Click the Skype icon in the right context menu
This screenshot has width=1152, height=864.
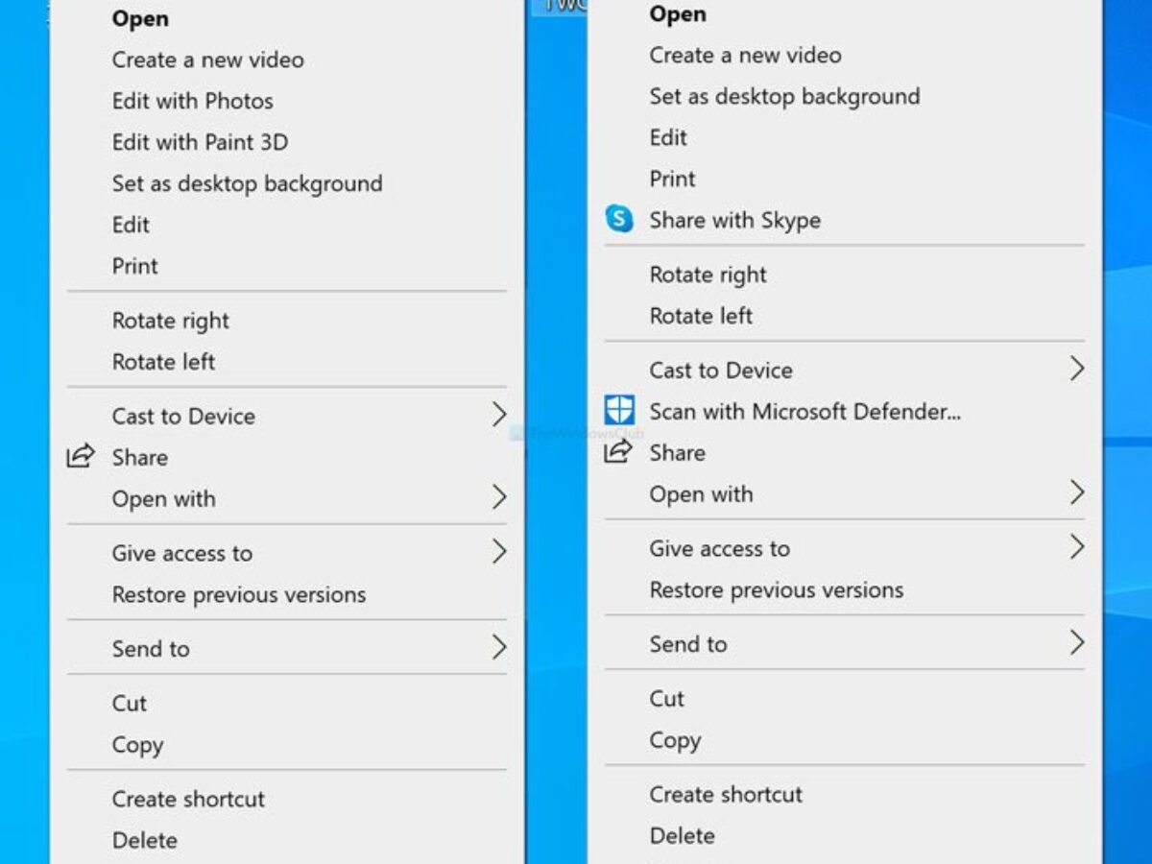(x=619, y=220)
